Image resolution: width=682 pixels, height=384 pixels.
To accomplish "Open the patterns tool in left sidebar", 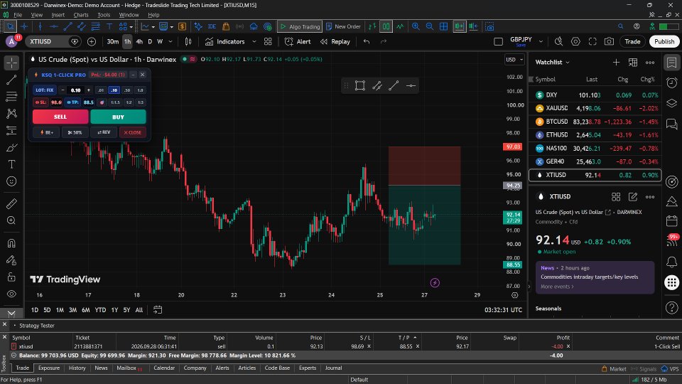I will [x=11, y=114].
